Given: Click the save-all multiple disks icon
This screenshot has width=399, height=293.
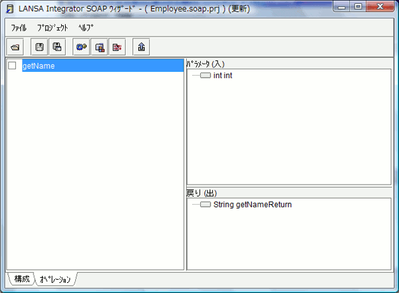Looking at the screenshot, I should (x=57, y=47).
